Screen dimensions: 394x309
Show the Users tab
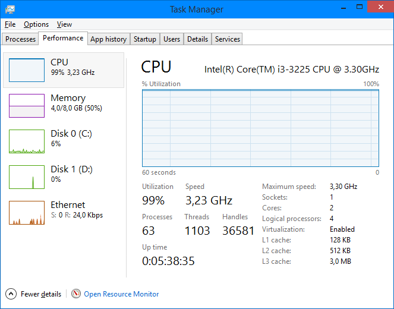pyautogui.click(x=172, y=39)
